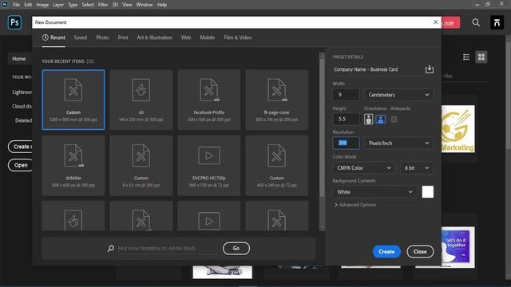The height and width of the screenshot is (287, 511).
Task: Open the 8 bit depth dropdown
Action: 417,168
